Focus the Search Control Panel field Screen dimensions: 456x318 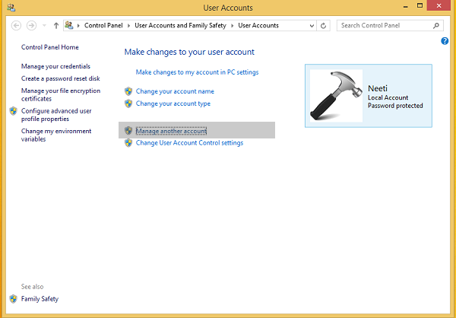click(384, 25)
